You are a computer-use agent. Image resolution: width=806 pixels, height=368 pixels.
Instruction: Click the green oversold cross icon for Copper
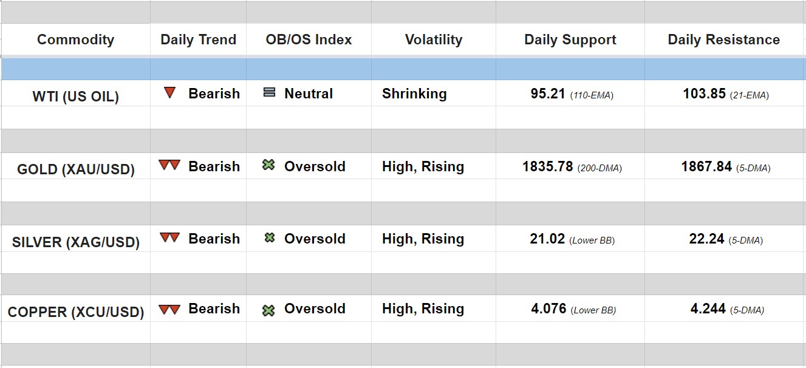(x=268, y=310)
